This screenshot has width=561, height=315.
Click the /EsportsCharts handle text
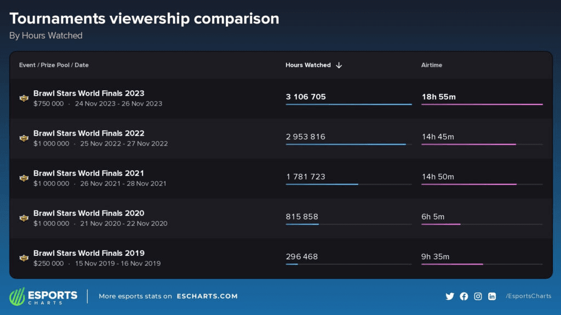(x=528, y=296)
